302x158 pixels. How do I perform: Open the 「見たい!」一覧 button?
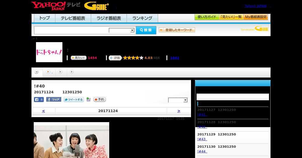click(x=231, y=17)
